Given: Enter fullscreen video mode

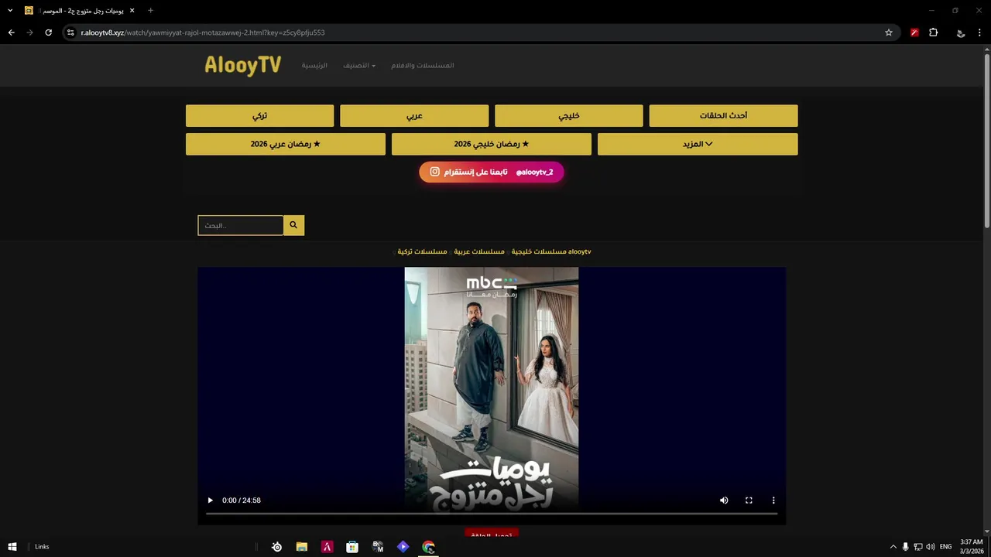Looking at the screenshot, I should click(x=749, y=501).
